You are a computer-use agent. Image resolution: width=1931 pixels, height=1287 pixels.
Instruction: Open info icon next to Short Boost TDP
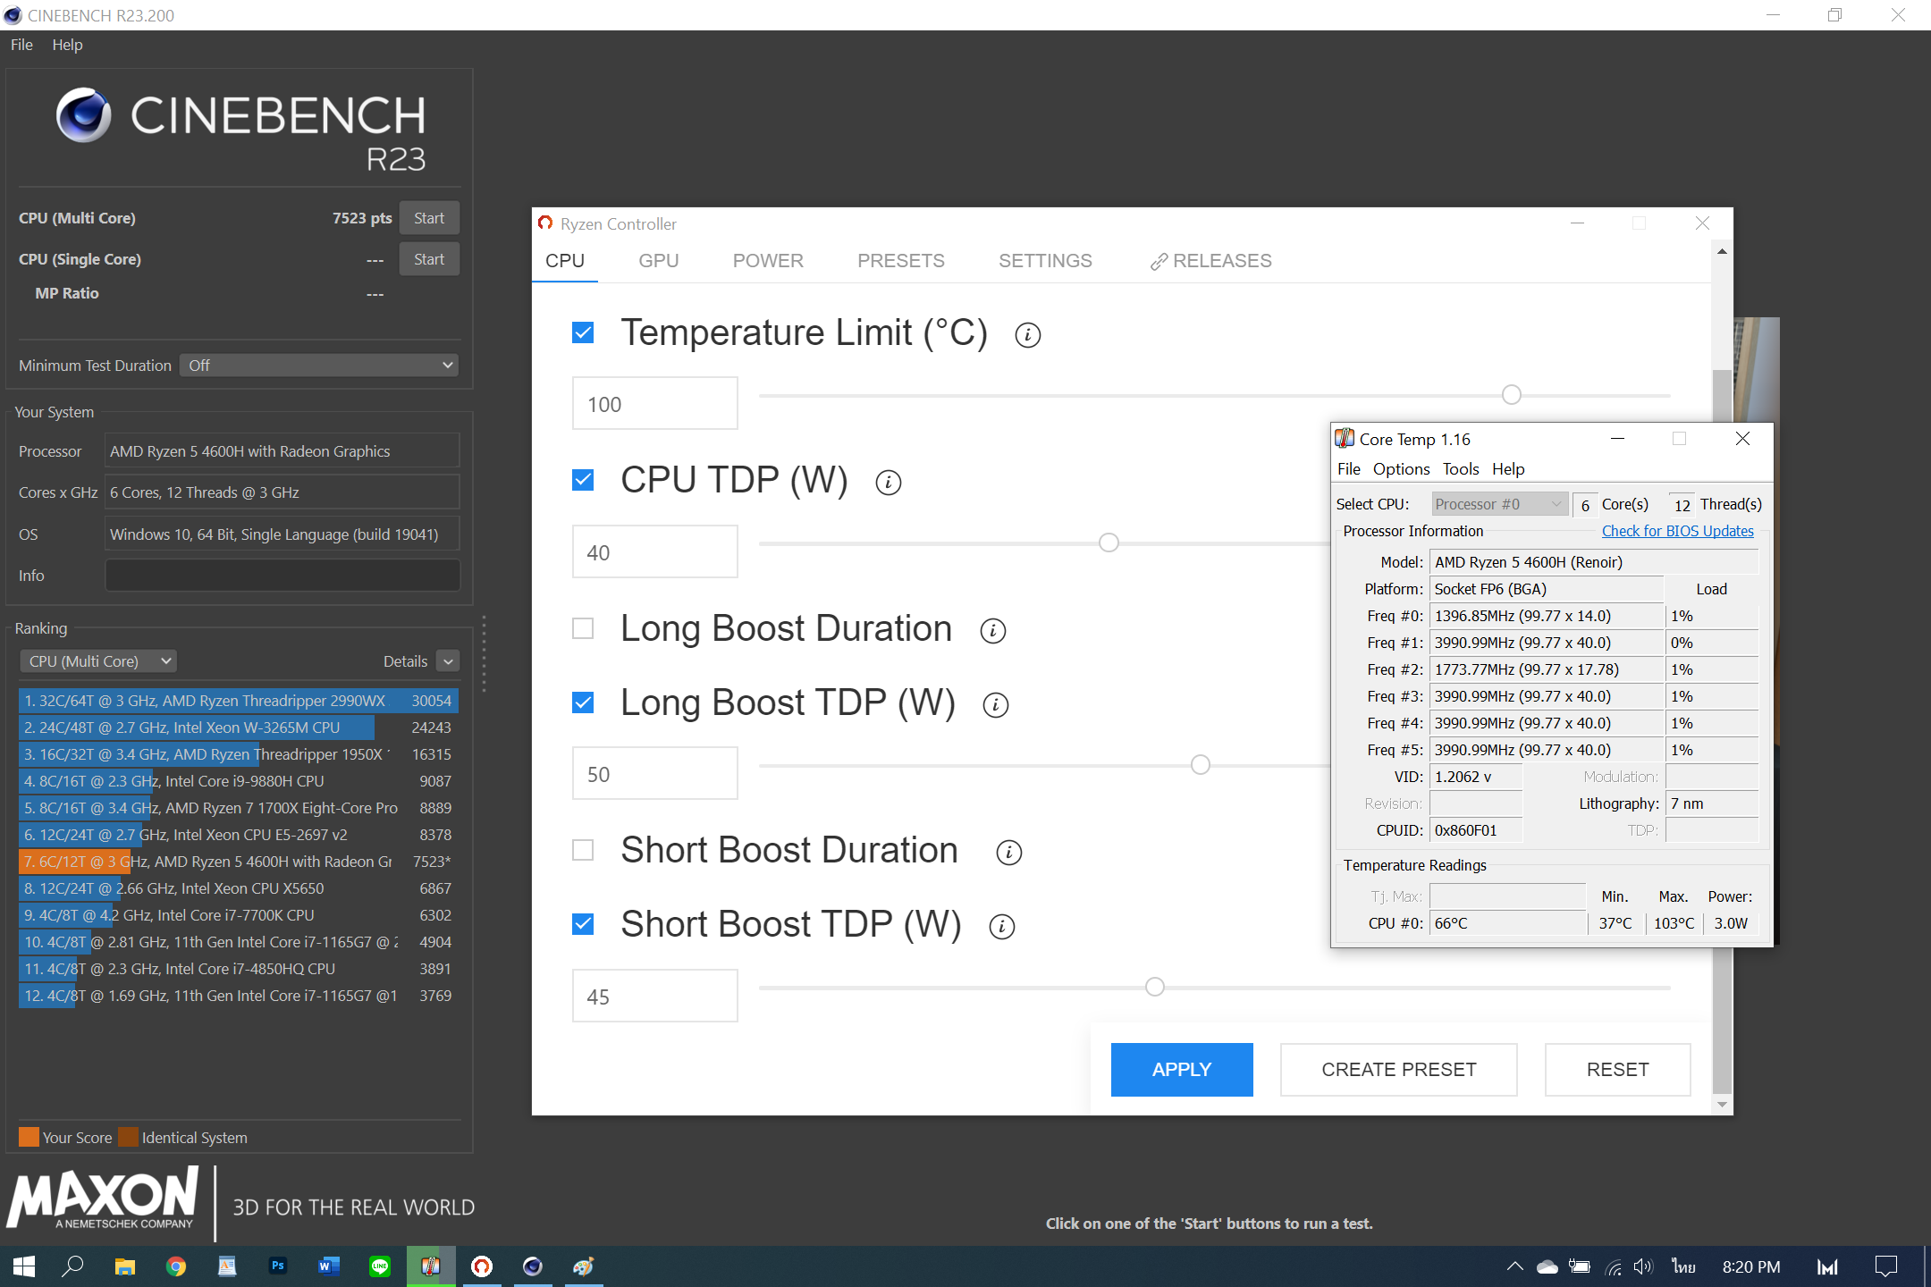1001,927
